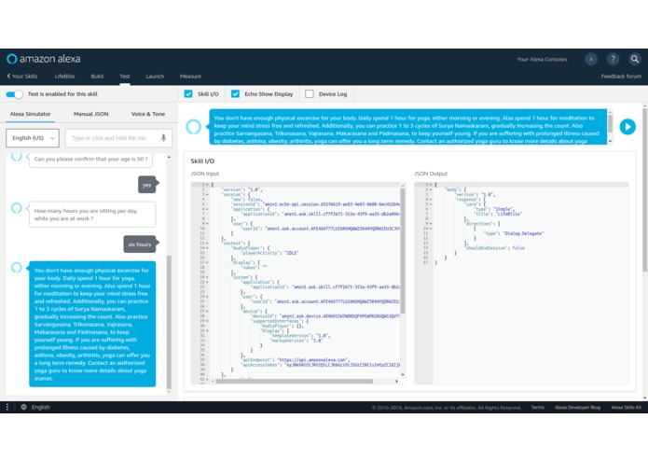Collapse JSON output response fold on line 4
Screen dimensions: 648x461
[x=430, y=200]
